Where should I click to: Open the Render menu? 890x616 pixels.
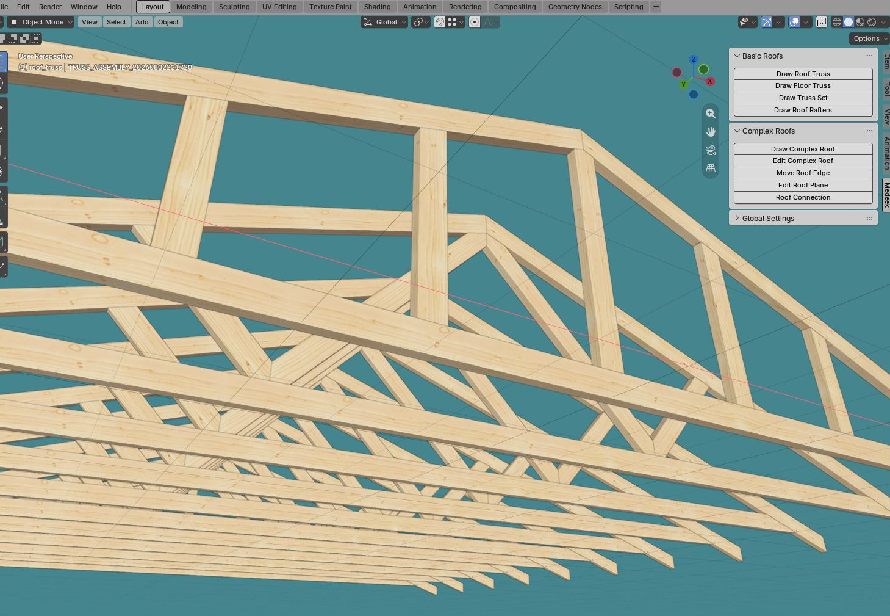point(50,7)
